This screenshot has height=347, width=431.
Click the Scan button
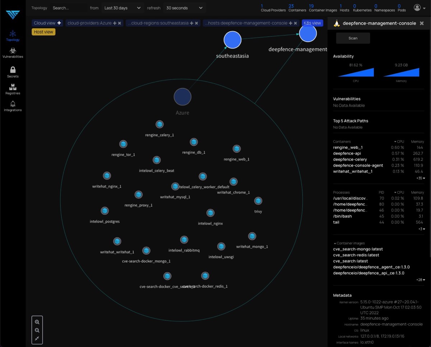pos(353,38)
